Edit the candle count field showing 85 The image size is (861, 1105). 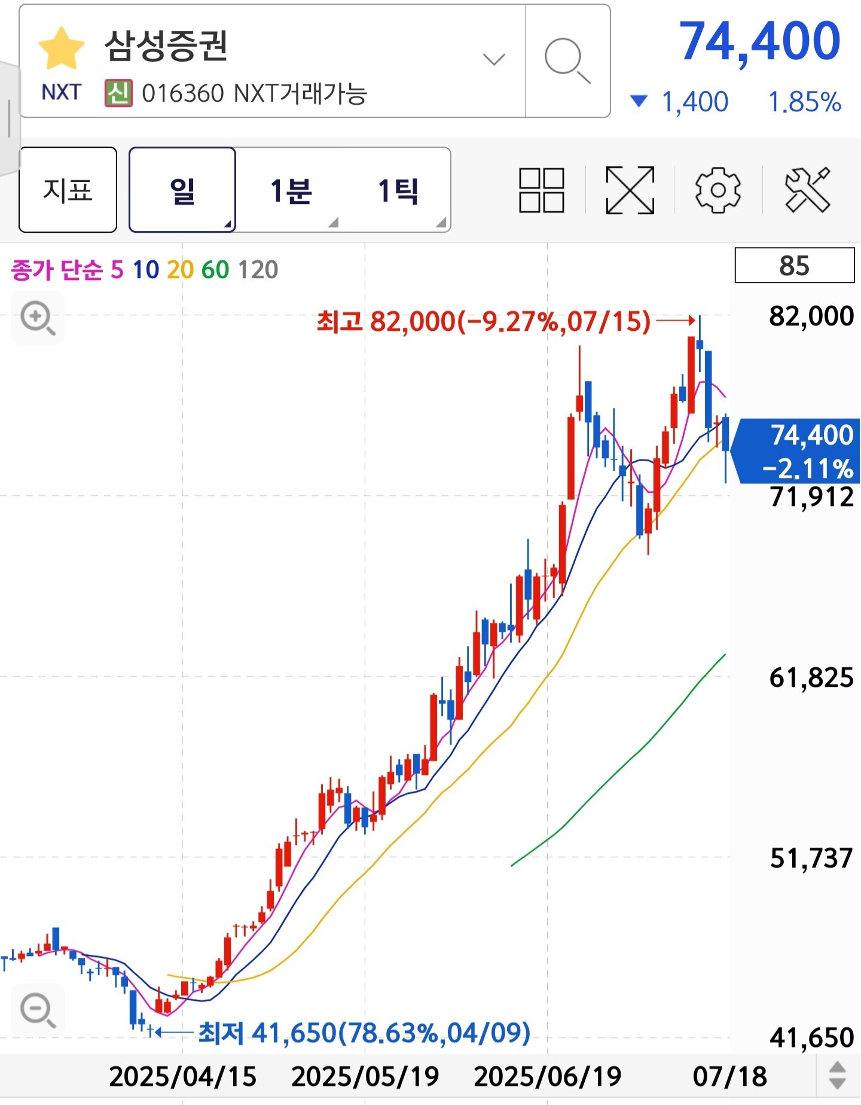pos(794,265)
